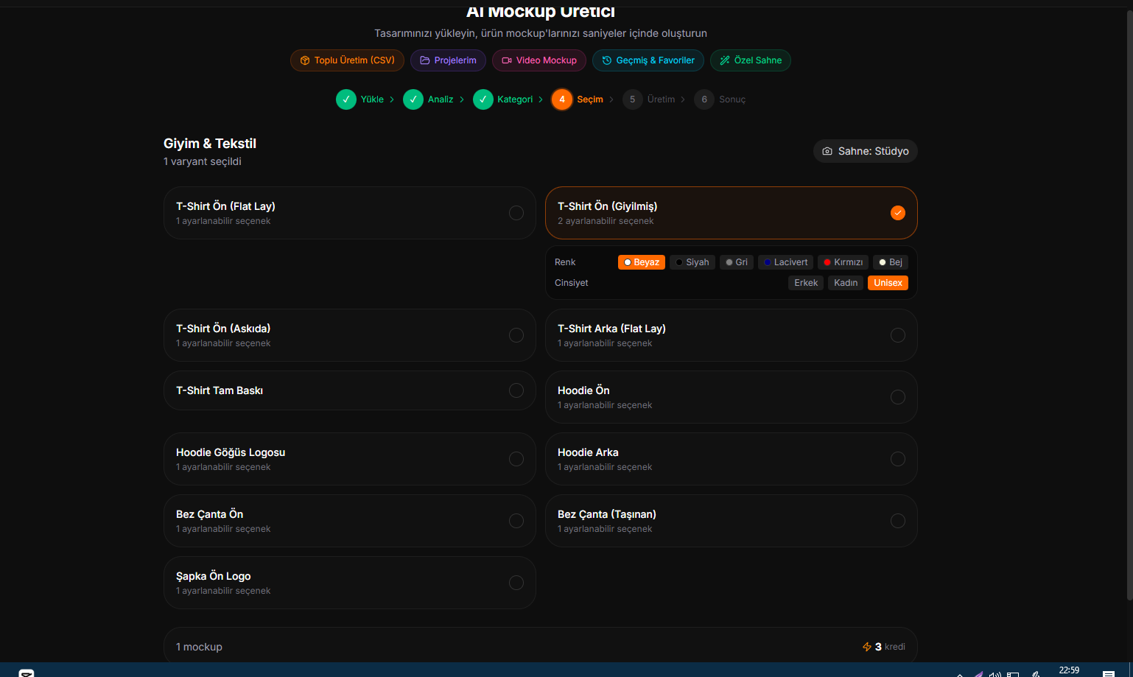Jump to step 5 Üretim
Screen dimensions: 1133x677
click(x=649, y=99)
